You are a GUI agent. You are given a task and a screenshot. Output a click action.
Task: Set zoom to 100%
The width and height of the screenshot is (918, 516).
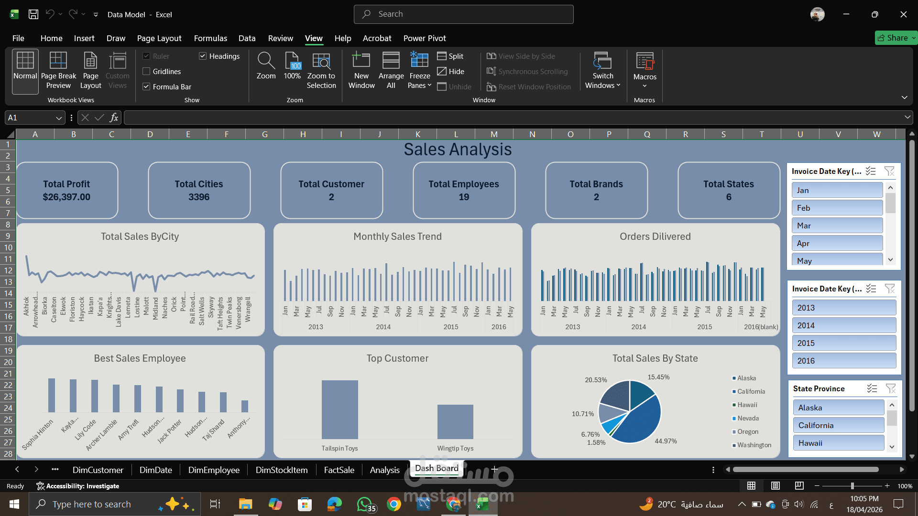click(292, 67)
